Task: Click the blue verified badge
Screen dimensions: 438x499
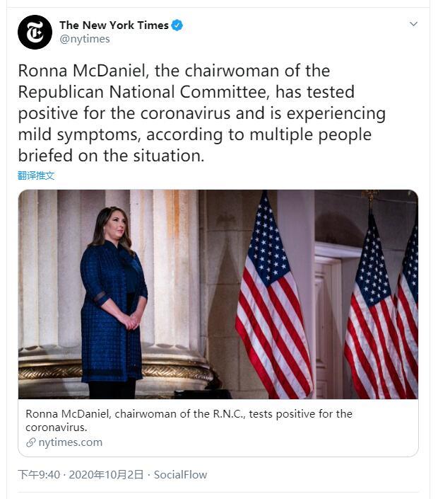Action: pyautogui.click(x=177, y=25)
